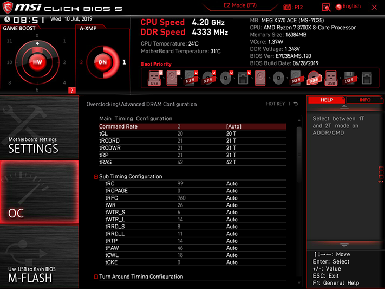Select the tRRD_L timing row
The image size is (385, 289).
pyautogui.click(x=195, y=234)
